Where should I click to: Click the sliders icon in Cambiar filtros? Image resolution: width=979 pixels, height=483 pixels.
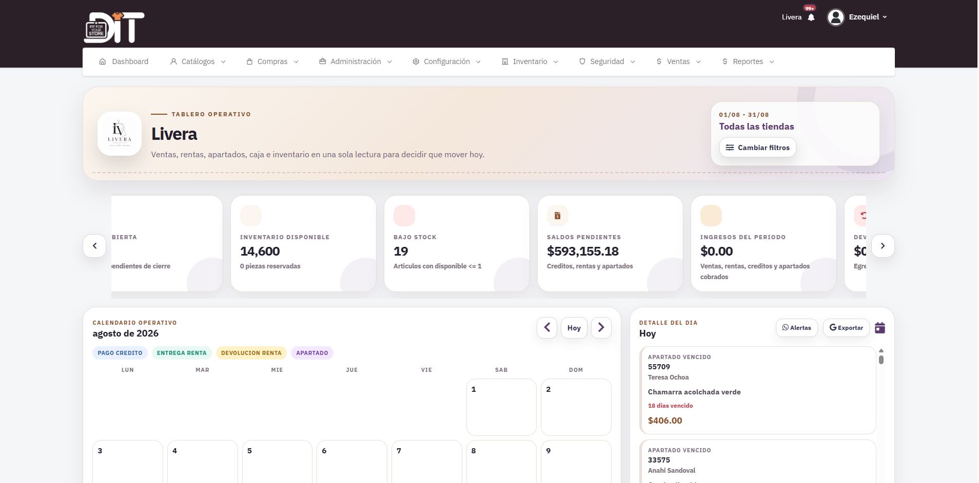730,148
